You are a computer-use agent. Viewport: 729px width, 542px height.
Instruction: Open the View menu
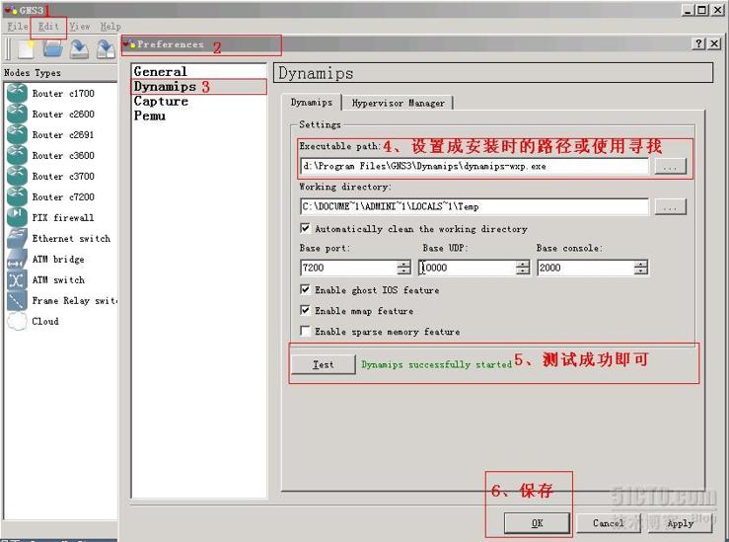coord(80,26)
